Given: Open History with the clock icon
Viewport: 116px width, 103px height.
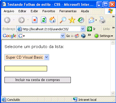Looking at the screenshot, I should pos(81,20).
